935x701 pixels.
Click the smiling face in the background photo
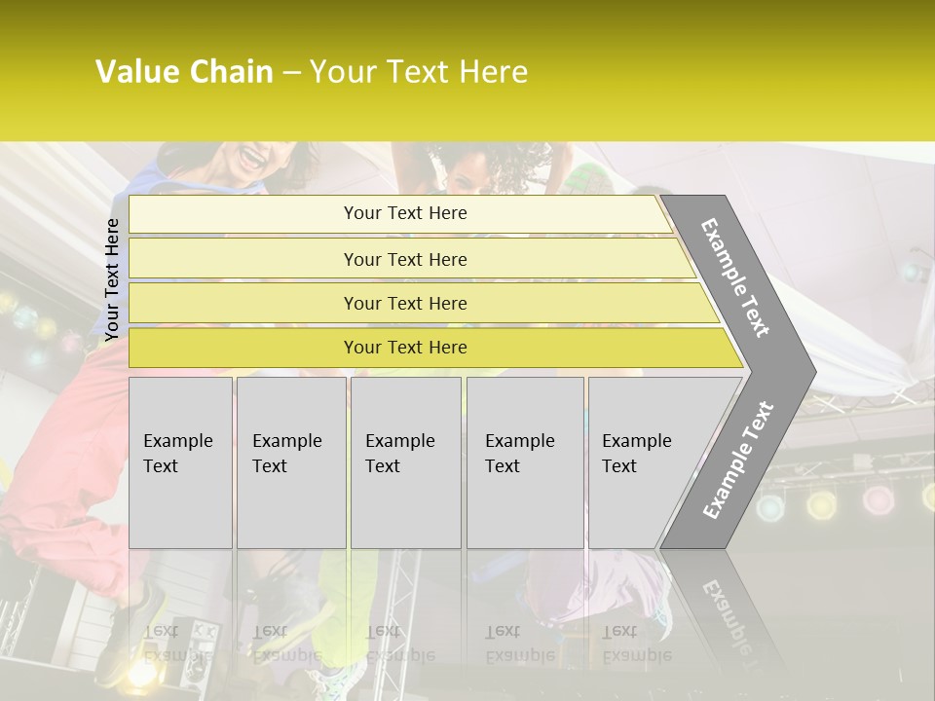[263, 158]
